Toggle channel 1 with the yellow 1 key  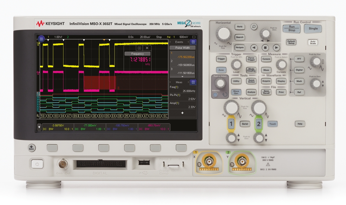point(231,124)
